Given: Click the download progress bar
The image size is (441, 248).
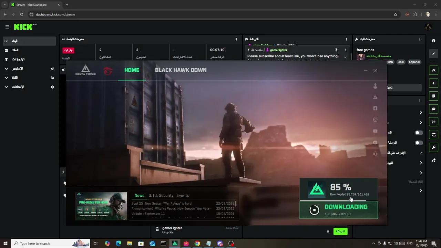Looking at the screenshot, I should tap(338, 200).
